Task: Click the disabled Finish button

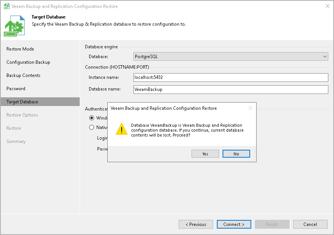Action: pyautogui.click(x=272, y=224)
